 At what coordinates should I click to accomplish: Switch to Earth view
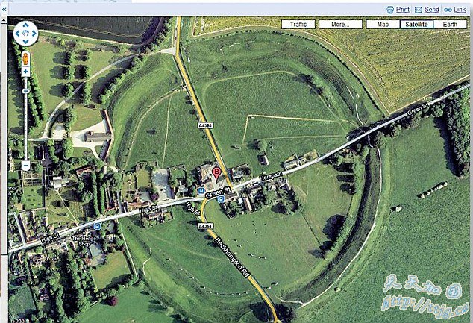[x=450, y=25]
